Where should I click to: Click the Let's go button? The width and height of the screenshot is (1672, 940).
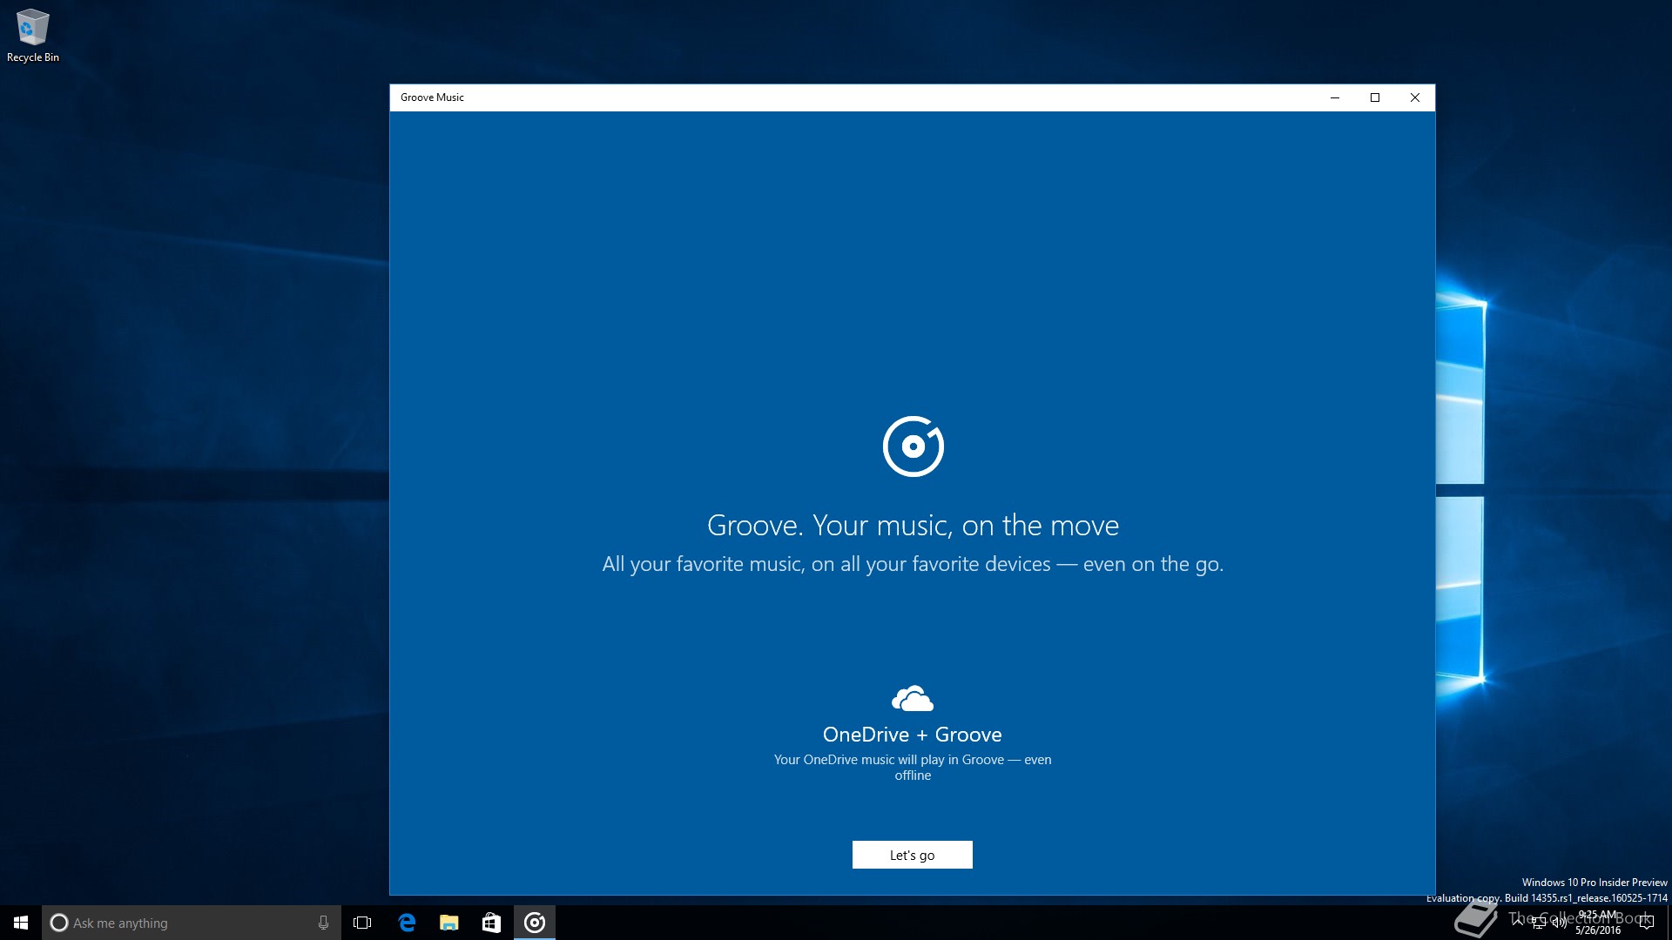tap(912, 855)
